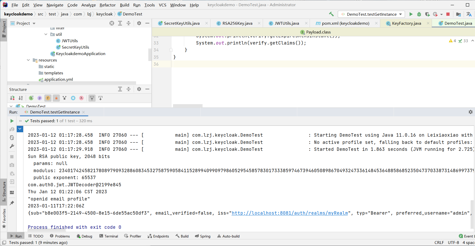Sort Structure by visibility
The height and width of the screenshot is (246, 475).
[12, 98]
